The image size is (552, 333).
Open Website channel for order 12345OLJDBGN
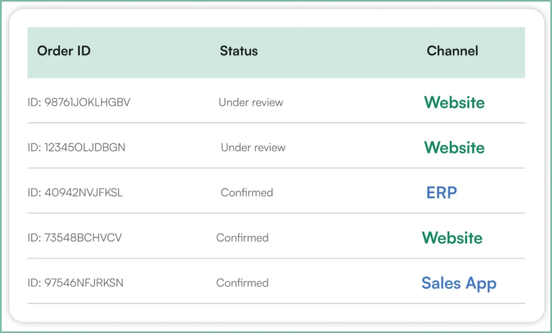(x=454, y=148)
